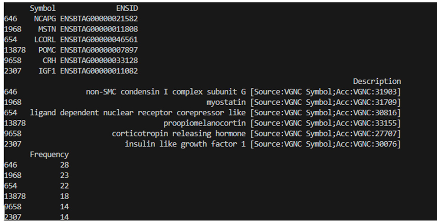Screen dimensions: 437x221
Task: Click the NCAPG gene symbol
Action: coord(45,19)
